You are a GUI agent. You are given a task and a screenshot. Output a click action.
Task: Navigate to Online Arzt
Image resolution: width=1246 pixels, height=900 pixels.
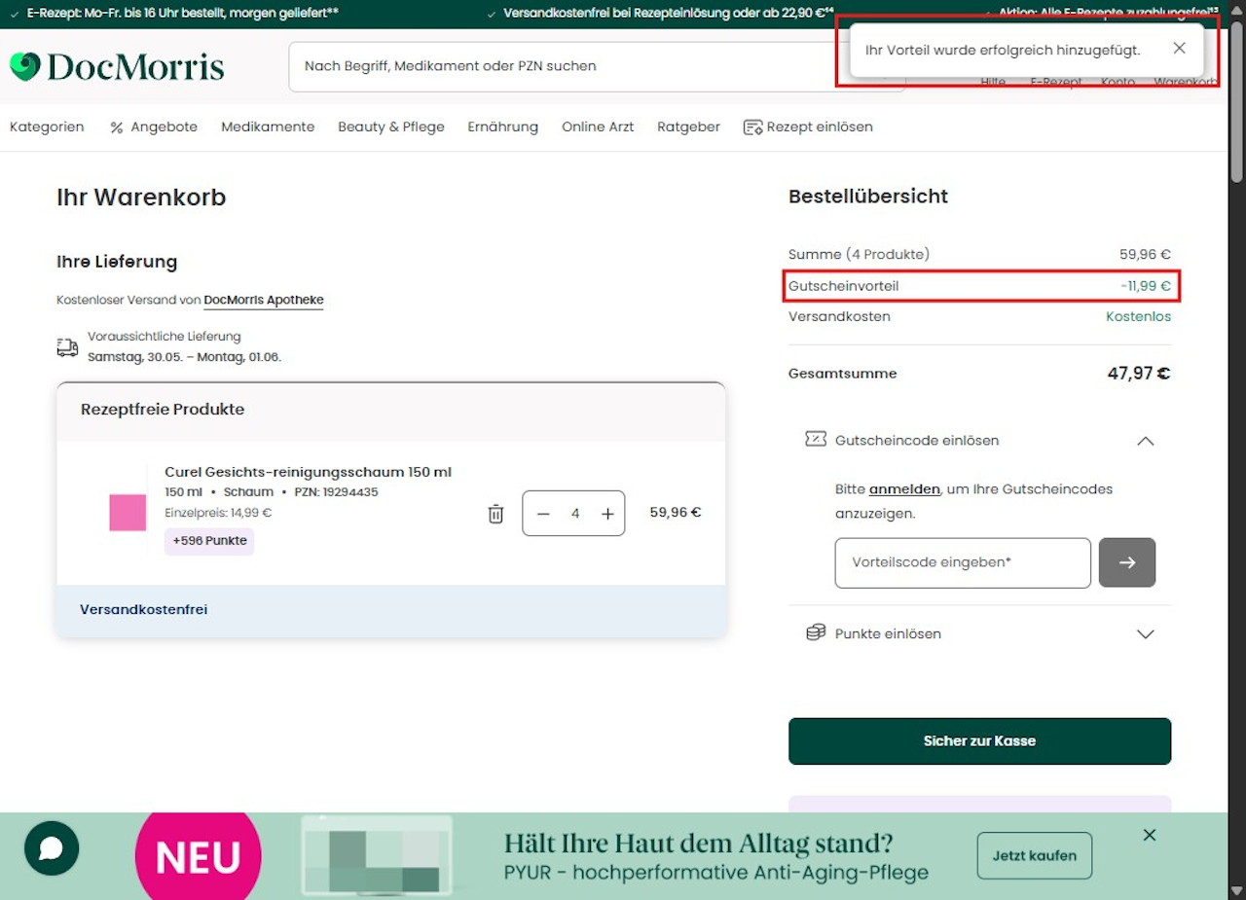coord(598,126)
